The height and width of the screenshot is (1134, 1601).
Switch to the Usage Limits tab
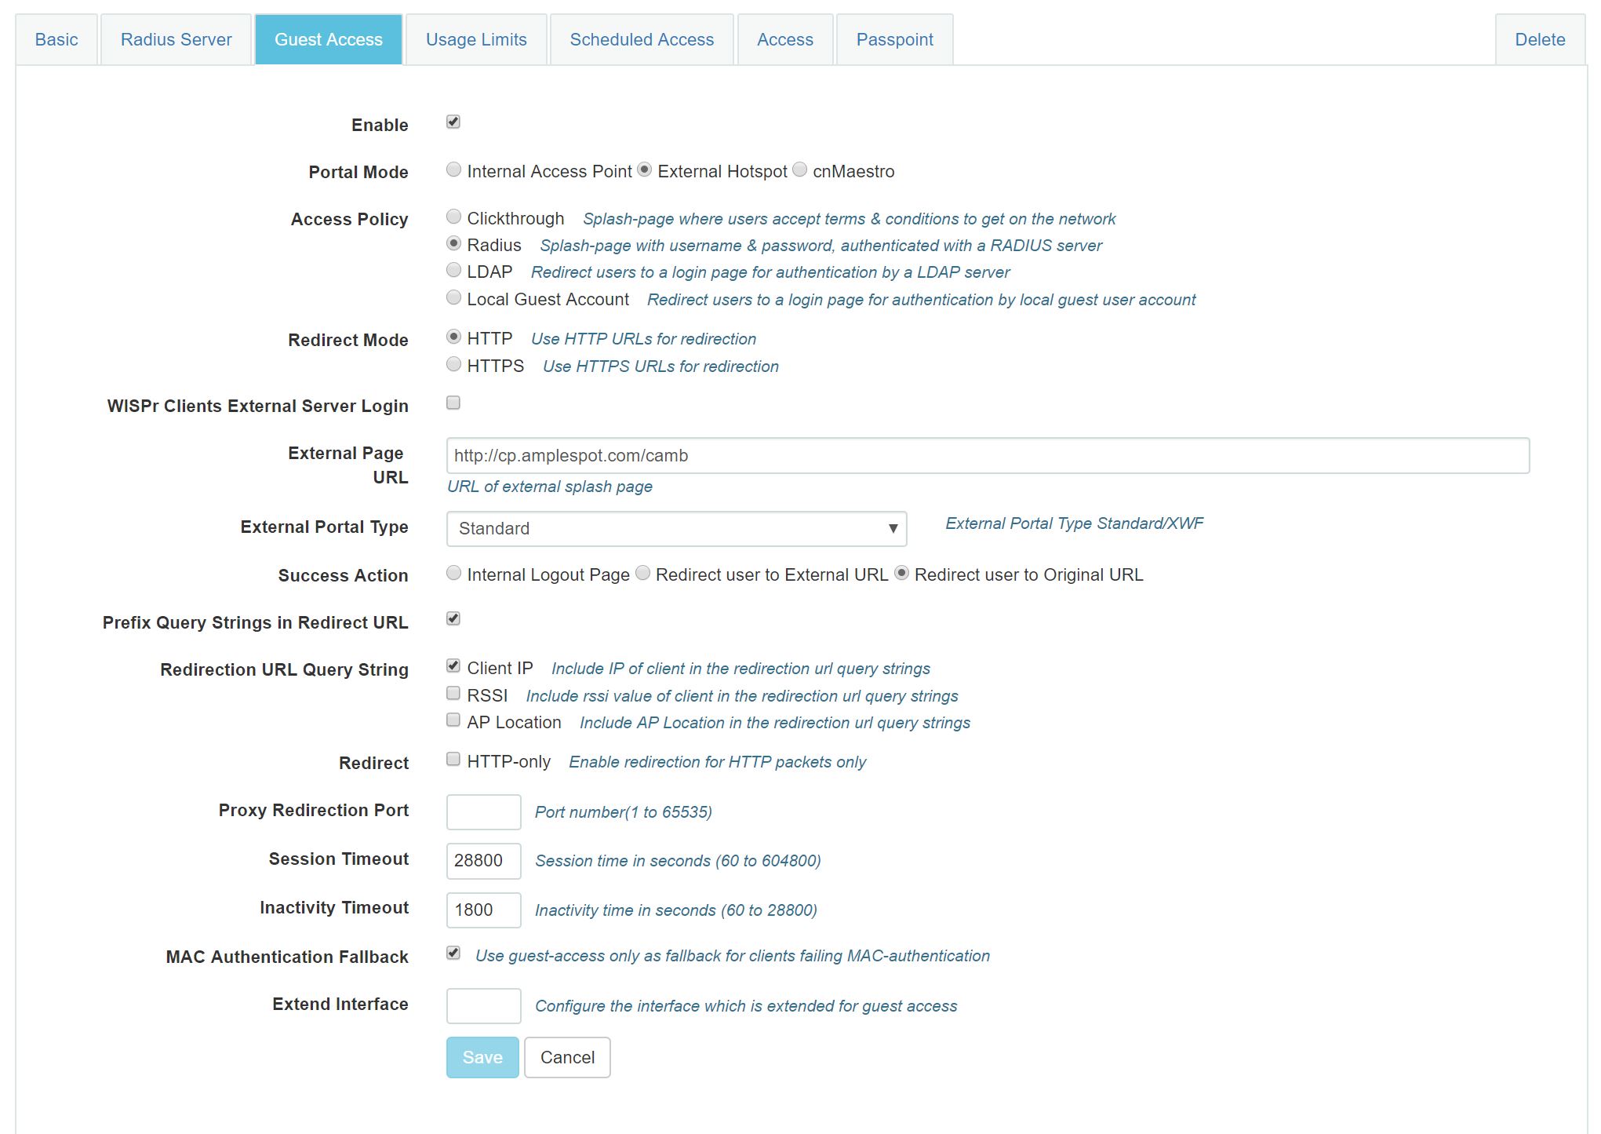pyautogui.click(x=476, y=40)
